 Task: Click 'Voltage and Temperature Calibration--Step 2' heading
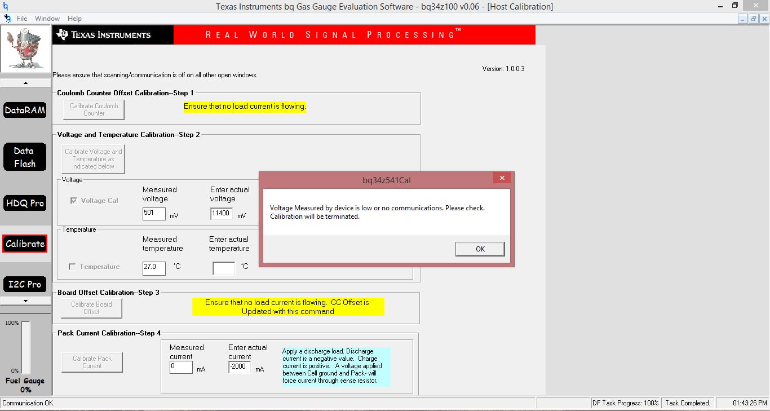point(129,134)
